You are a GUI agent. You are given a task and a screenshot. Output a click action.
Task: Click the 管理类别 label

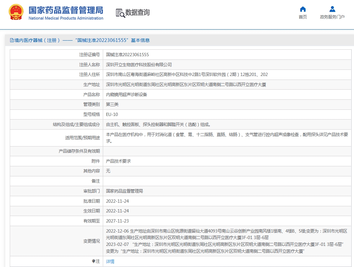tap(91, 104)
